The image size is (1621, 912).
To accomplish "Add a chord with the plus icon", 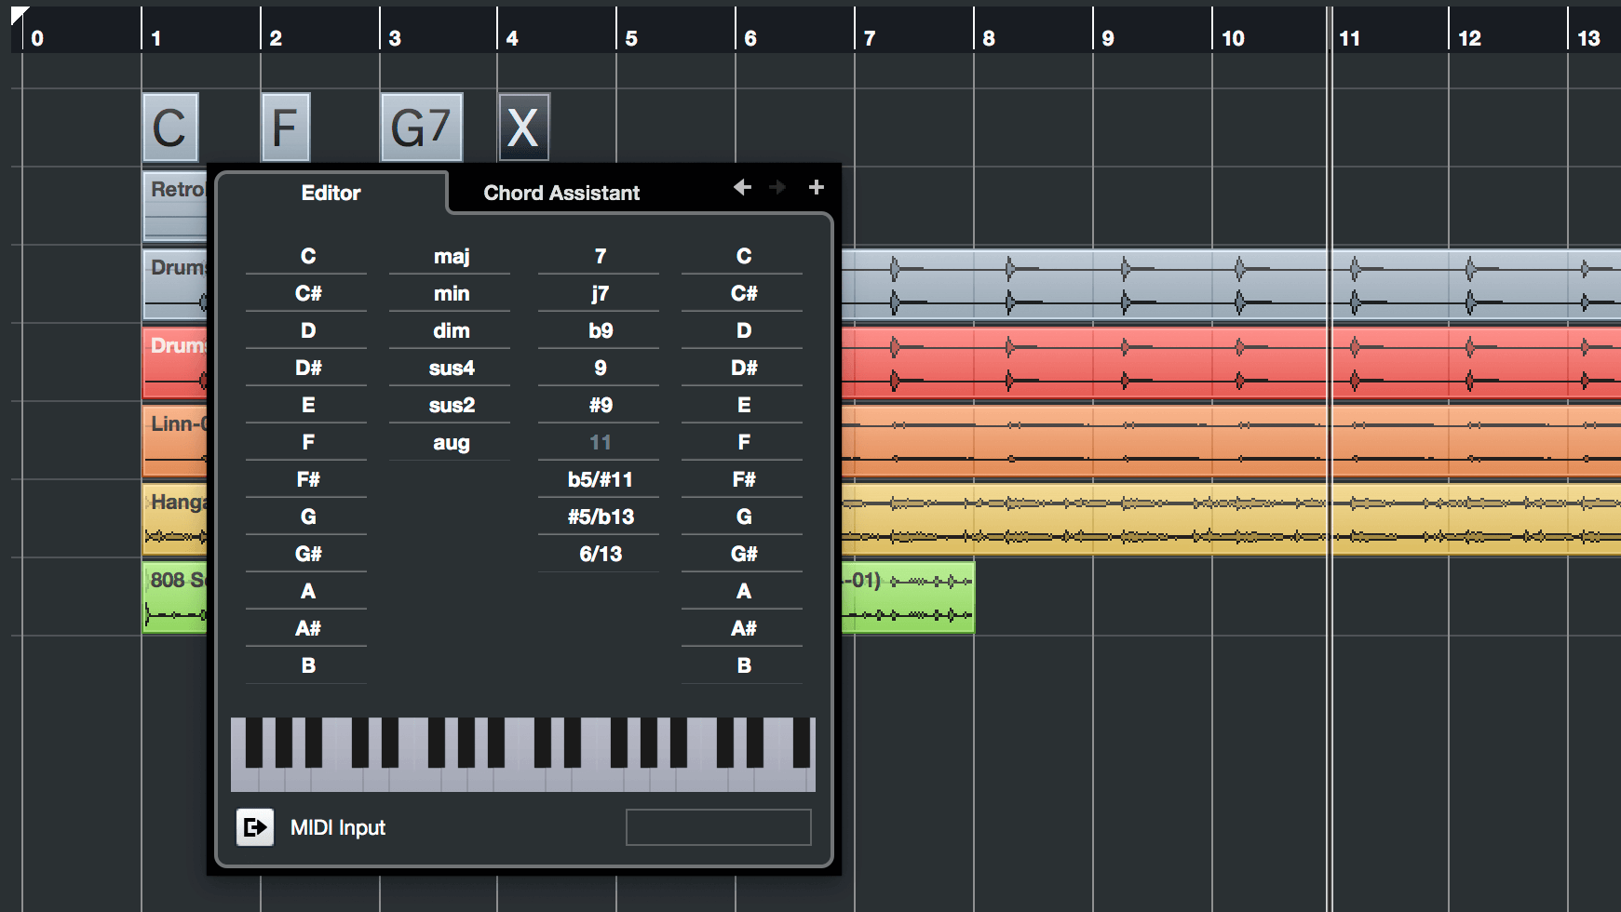I will click(817, 187).
